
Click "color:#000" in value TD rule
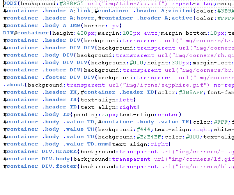(182, 137)
